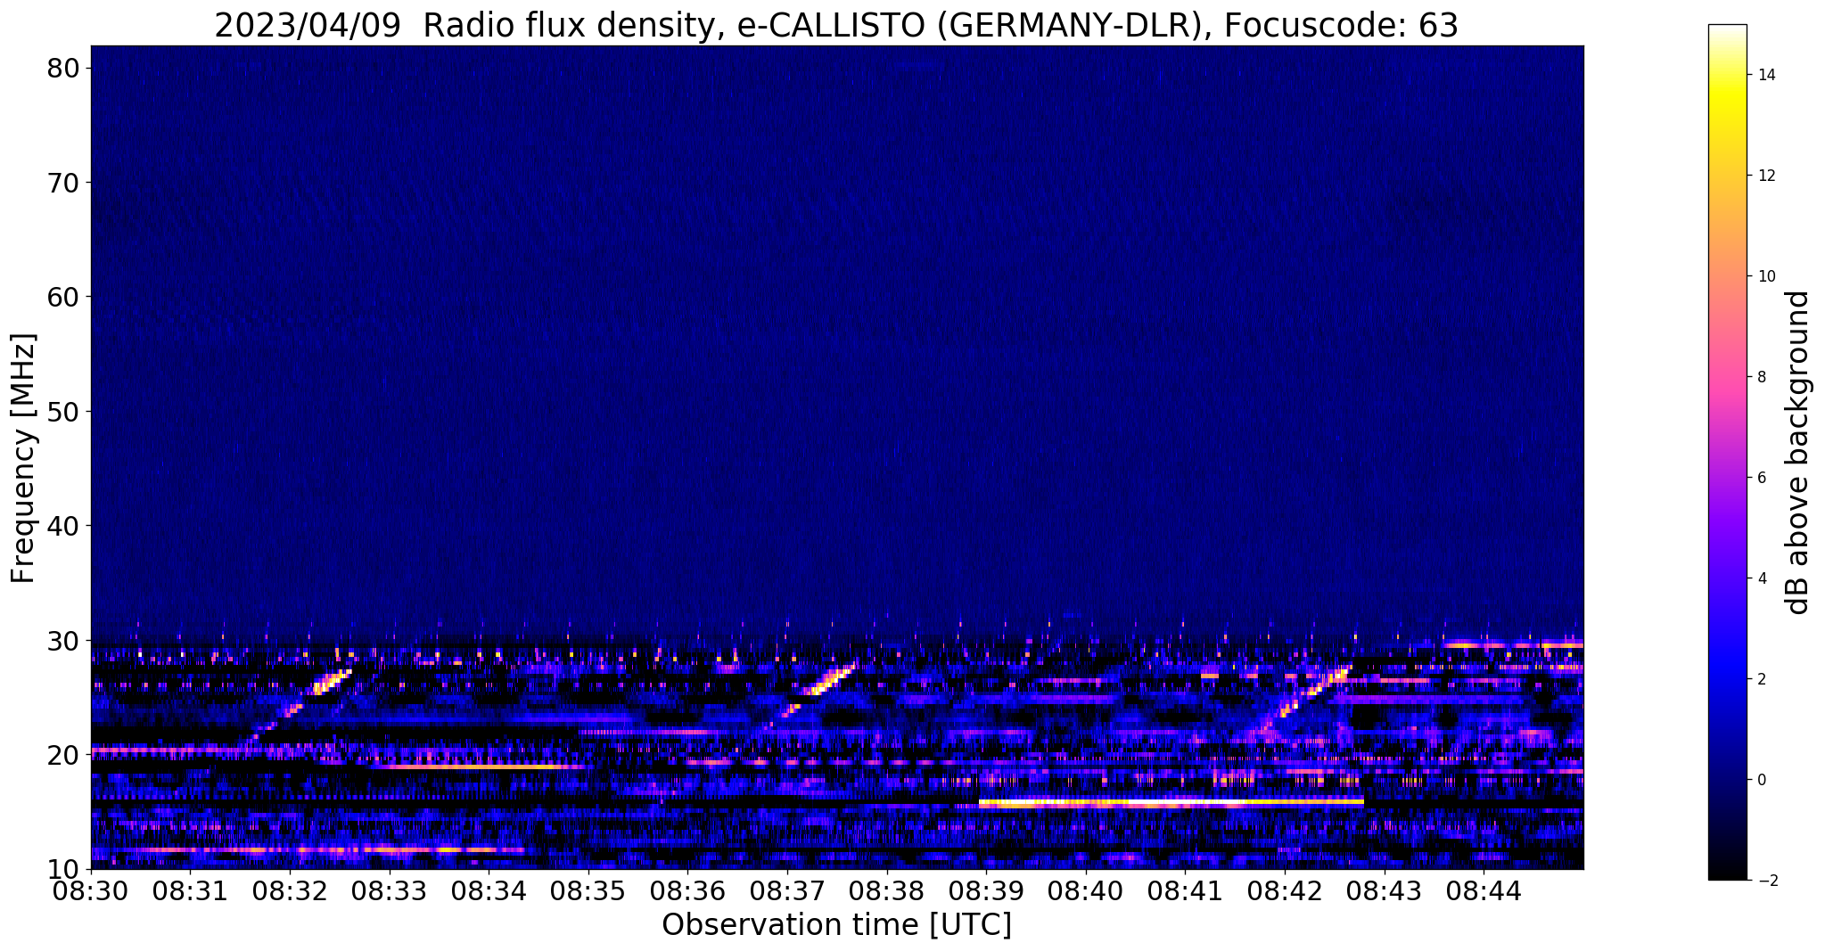Click the 08:40 time tick label
The height and width of the screenshot is (951, 1825).
1086,892
